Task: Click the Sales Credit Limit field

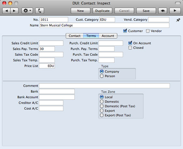Action: point(51,43)
